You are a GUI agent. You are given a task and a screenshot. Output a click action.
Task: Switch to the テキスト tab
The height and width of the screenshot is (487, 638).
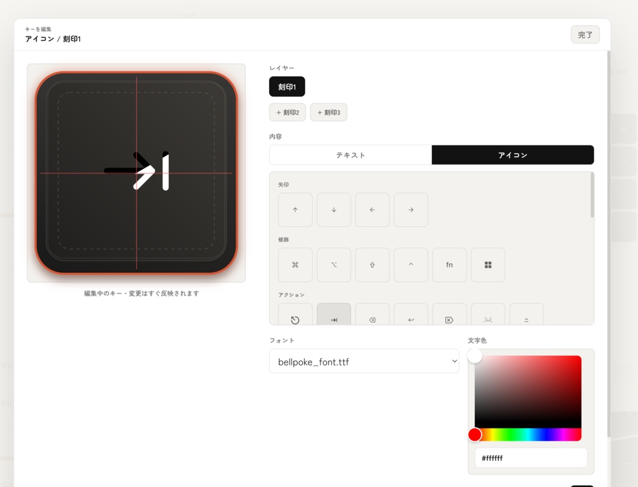[350, 155]
